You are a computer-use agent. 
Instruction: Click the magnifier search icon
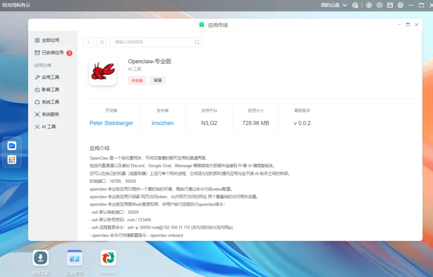pyautogui.click(x=197, y=42)
